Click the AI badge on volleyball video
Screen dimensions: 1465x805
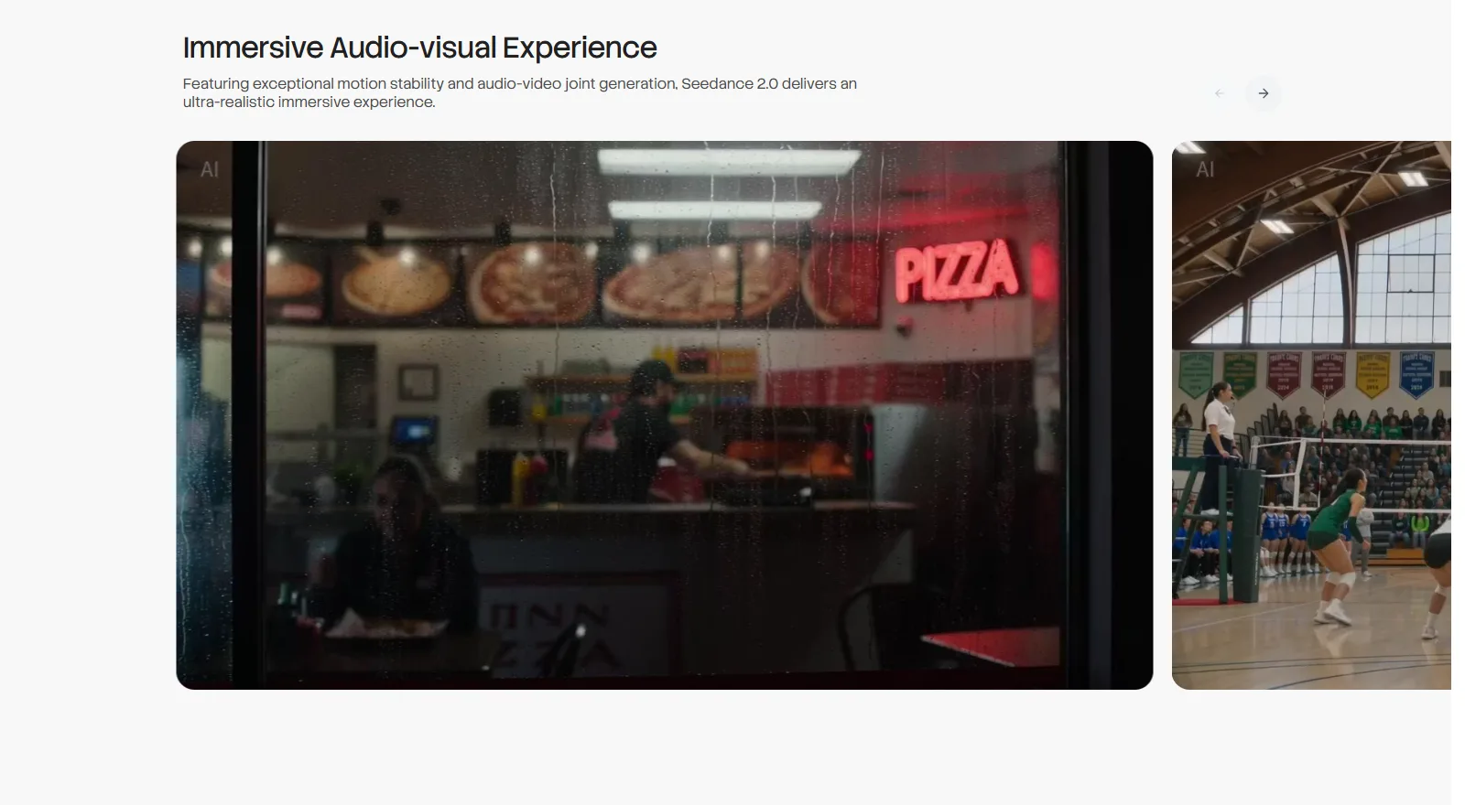pos(1205,169)
